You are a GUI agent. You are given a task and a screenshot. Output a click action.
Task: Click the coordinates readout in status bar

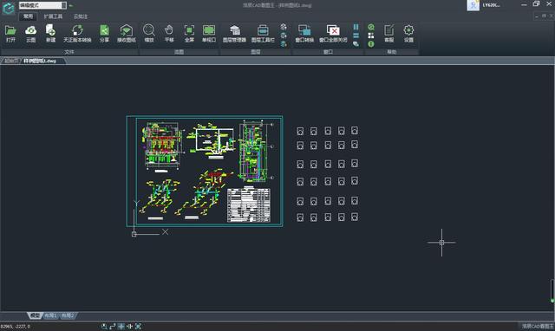16,327
